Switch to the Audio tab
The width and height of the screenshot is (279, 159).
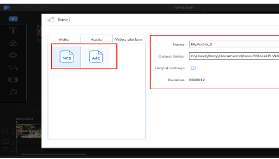coord(96,39)
